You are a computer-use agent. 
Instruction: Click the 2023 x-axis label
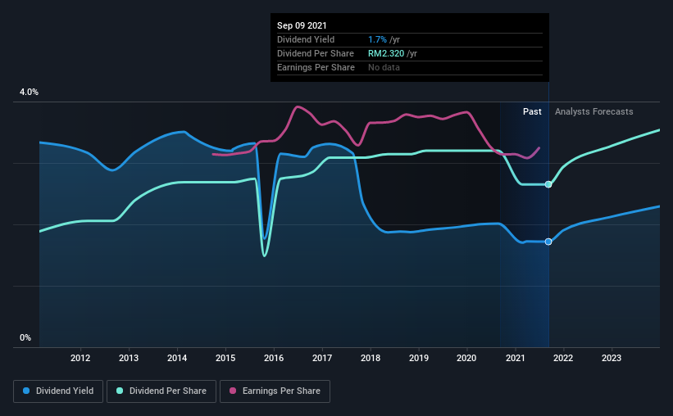[612, 358]
